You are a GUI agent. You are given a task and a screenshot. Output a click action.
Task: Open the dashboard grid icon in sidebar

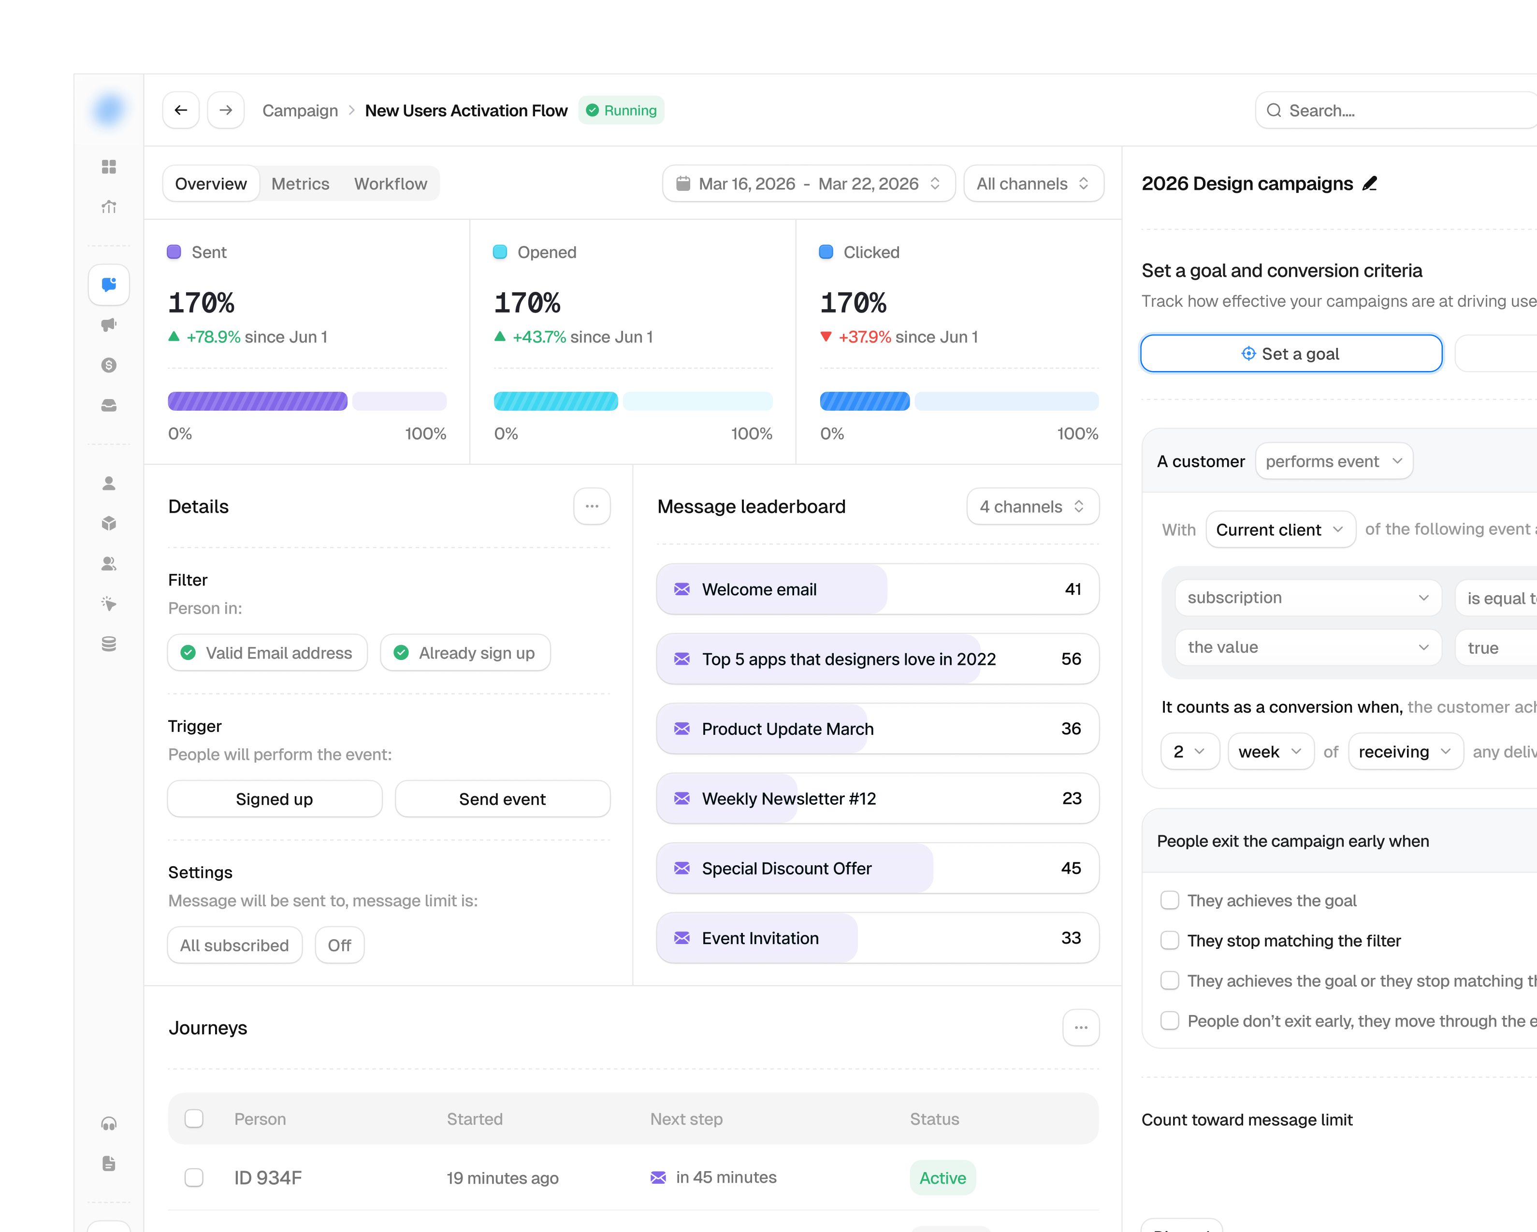[x=108, y=167]
